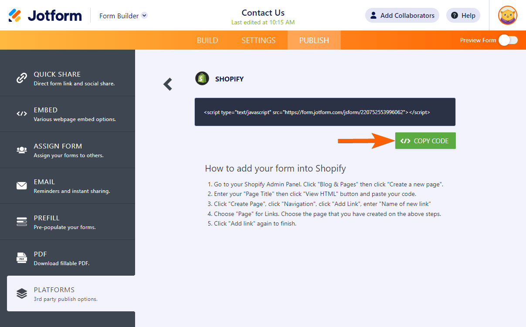Click the Help button

click(463, 15)
